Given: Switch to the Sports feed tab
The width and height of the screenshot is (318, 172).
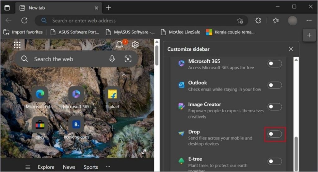Looking at the screenshot, I should [x=91, y=167].
